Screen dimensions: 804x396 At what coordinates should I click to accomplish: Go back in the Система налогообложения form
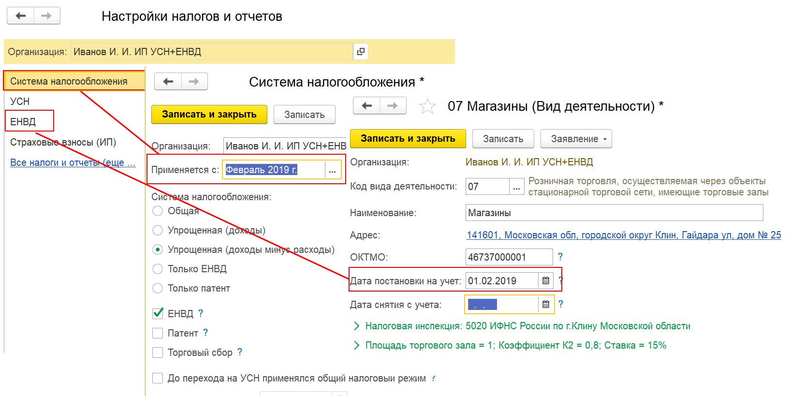(168, 81)
